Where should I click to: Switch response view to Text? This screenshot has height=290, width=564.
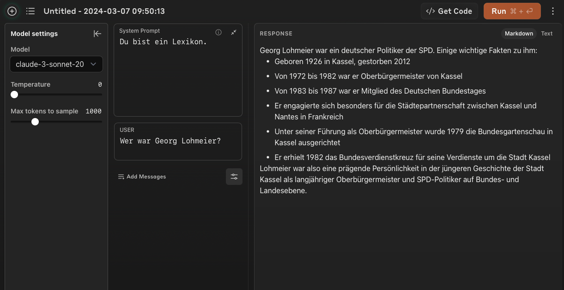tap(547, 34)
